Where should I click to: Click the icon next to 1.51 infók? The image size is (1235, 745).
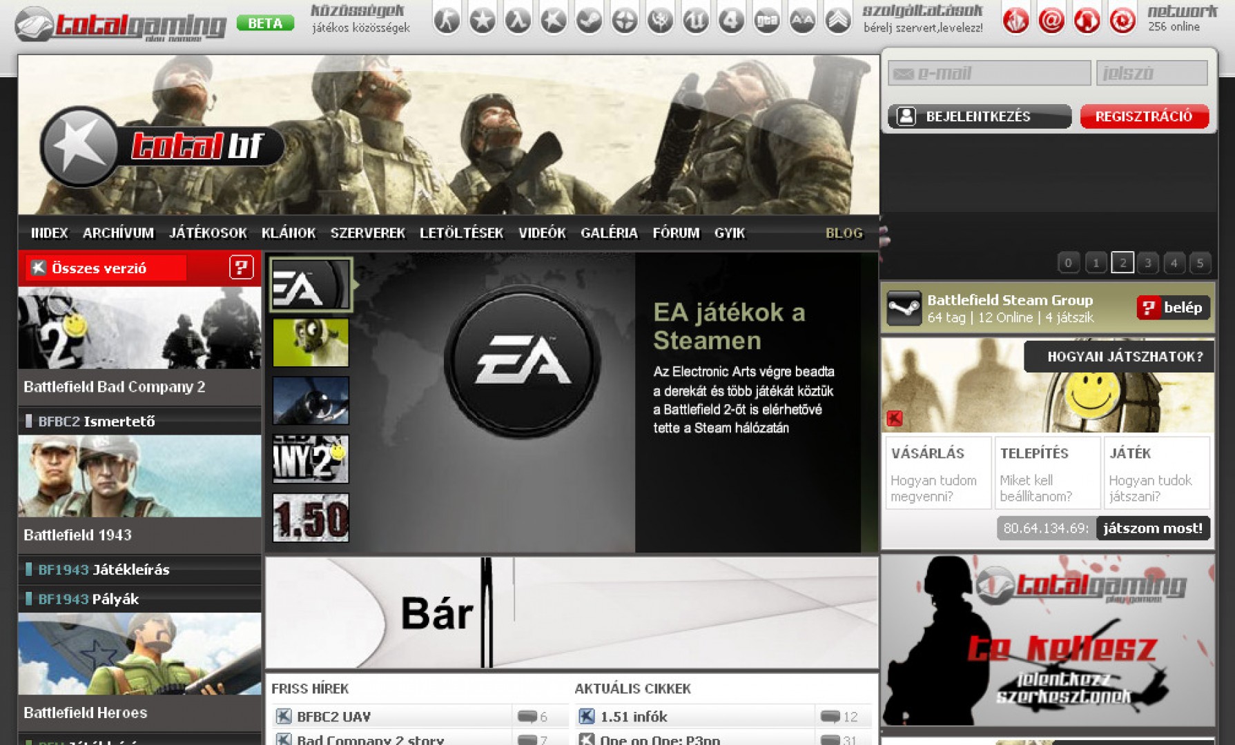pos(586,716)
